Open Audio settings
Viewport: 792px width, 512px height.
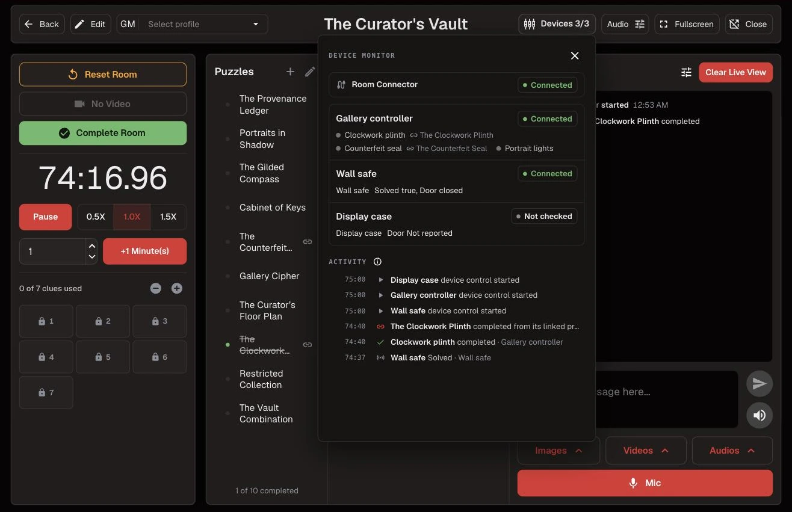(625, 24)
